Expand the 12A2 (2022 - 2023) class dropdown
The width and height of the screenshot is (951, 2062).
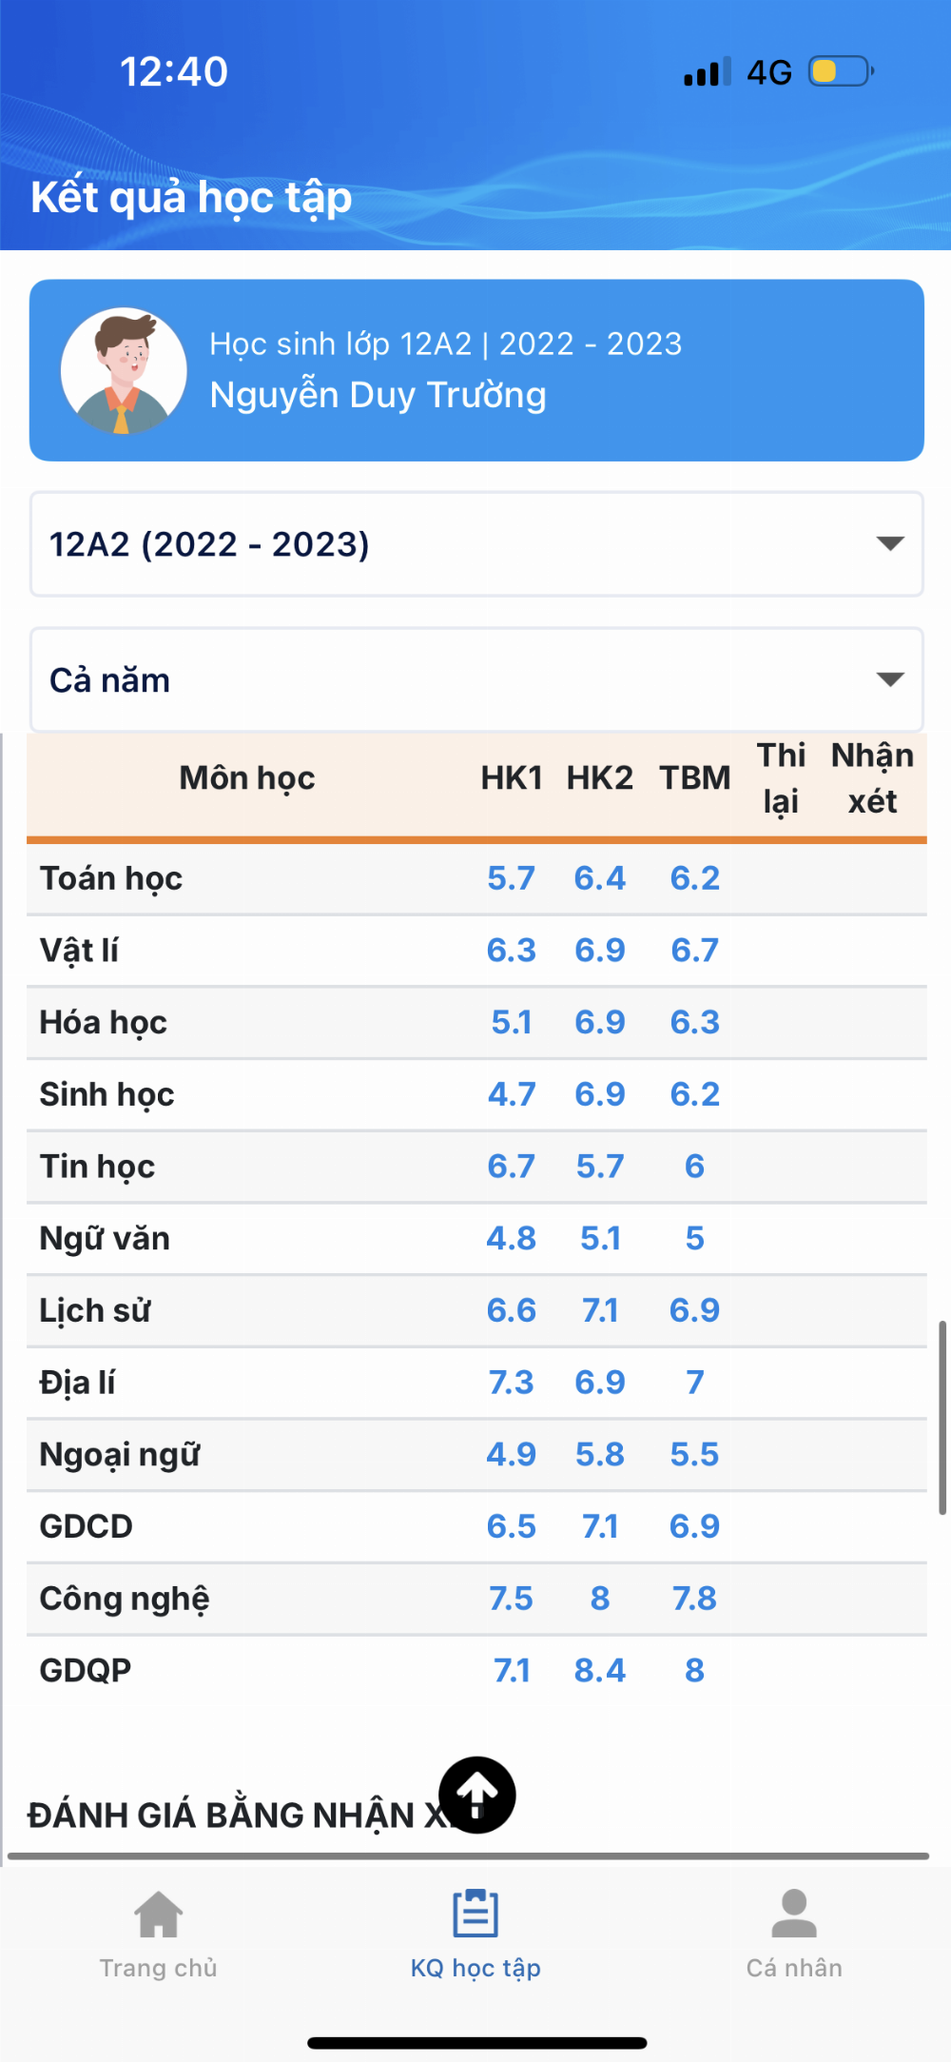coord(476,544)
